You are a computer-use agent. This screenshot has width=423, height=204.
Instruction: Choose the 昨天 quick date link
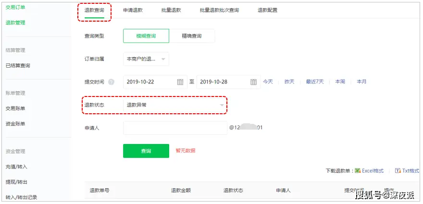tap(289, 82)
